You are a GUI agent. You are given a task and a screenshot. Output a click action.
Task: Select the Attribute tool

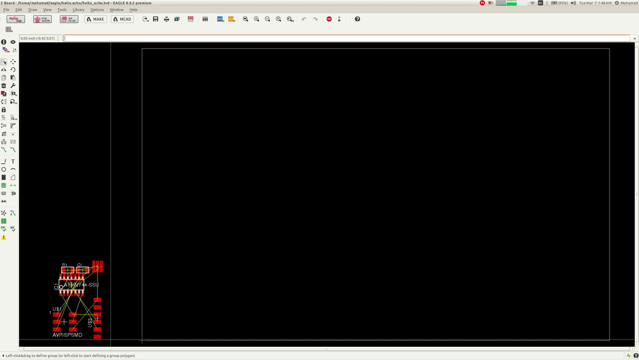(13, 193)
